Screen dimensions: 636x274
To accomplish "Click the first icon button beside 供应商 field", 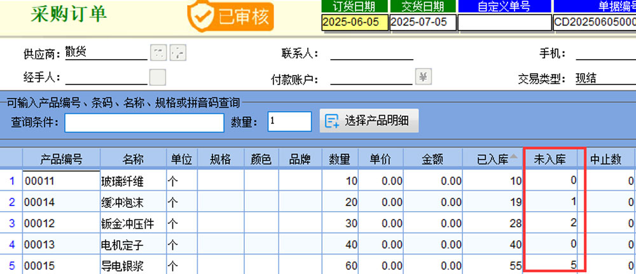I will click(x=158, y=53).
